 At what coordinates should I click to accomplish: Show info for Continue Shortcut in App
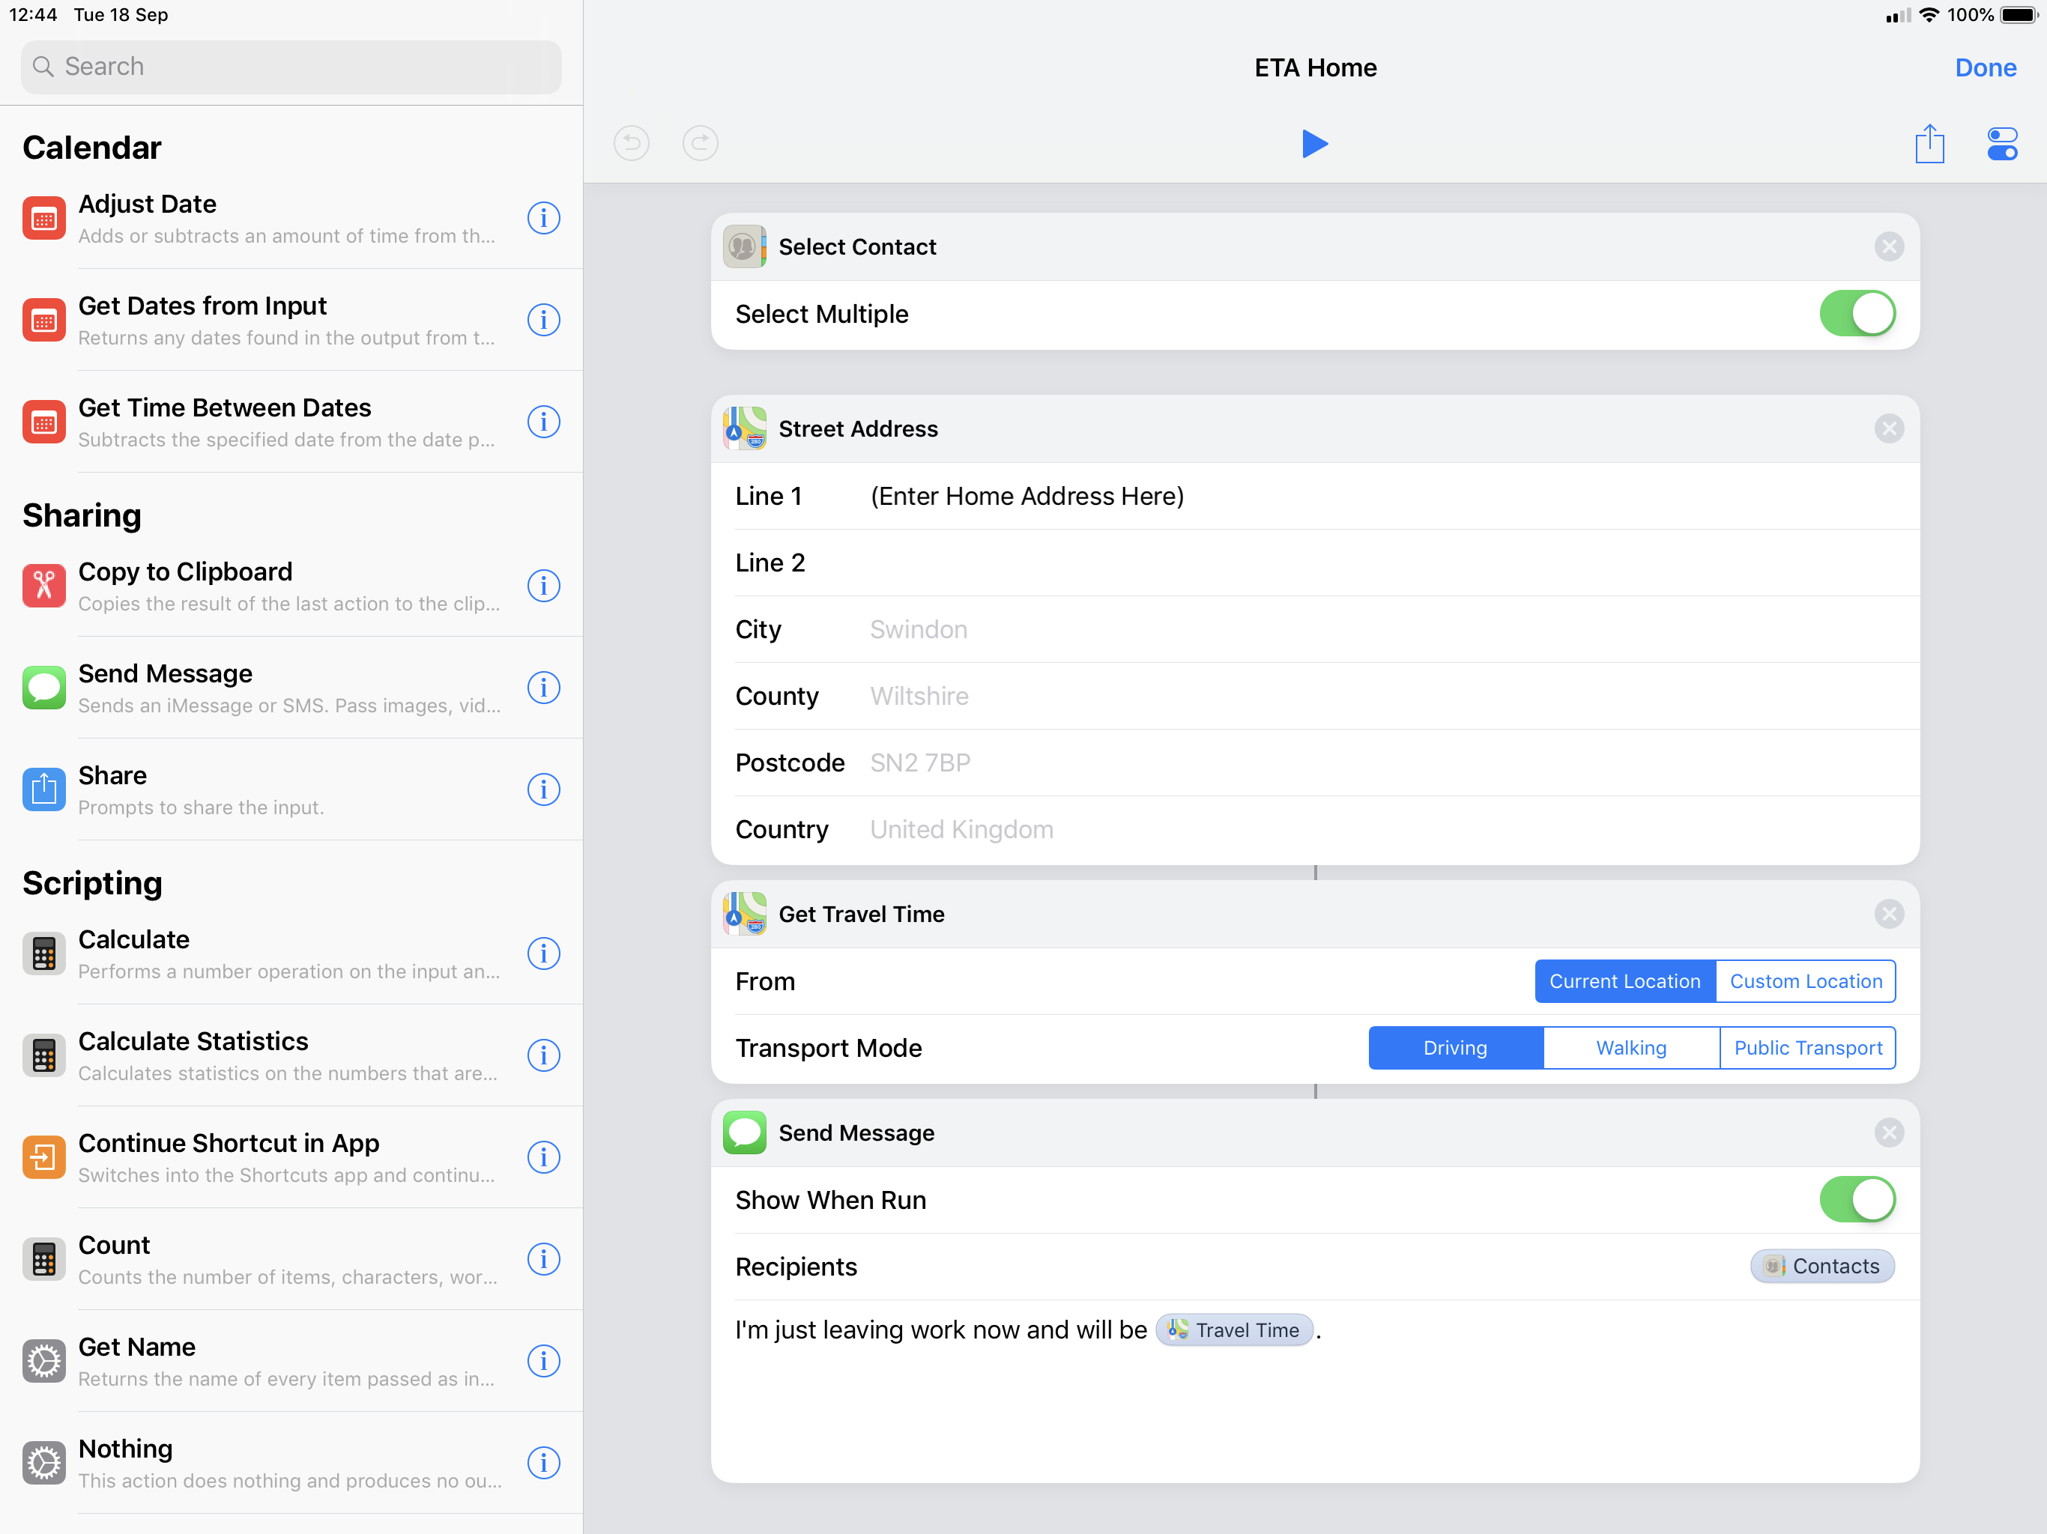[x=543, y=1157]
